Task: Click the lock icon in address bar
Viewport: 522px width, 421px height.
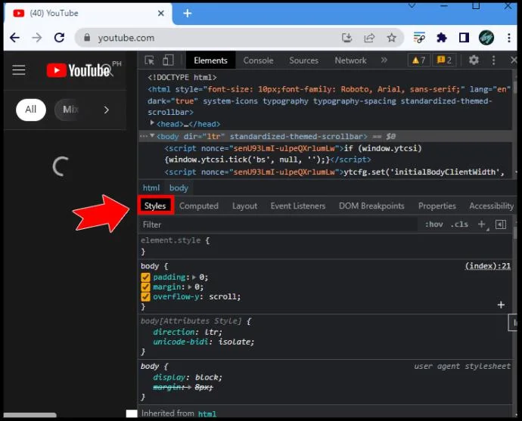Action: [87, 38]
